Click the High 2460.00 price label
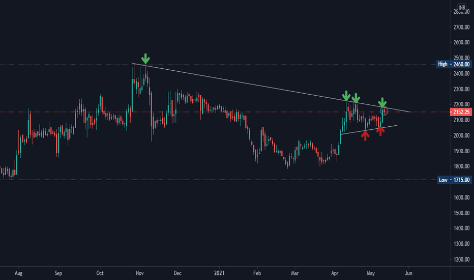This screenshot has width=474, height=280. 454,64
